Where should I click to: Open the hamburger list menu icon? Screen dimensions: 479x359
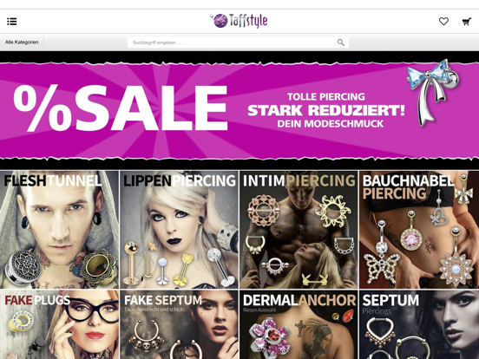pyautogui.click(x=12, y=22)
